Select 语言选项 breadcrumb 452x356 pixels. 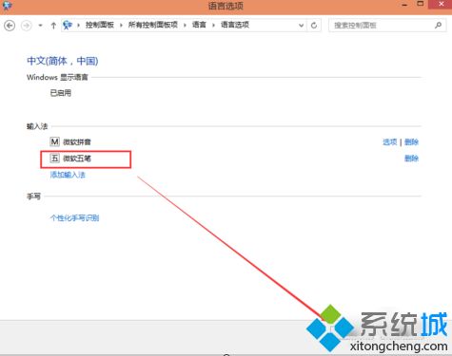pyautogui.click(x=235, y=25)
